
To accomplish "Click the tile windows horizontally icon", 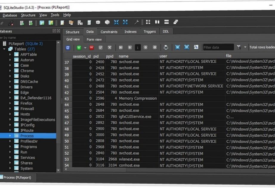I will pyautogui.click(x=166, y=22).
